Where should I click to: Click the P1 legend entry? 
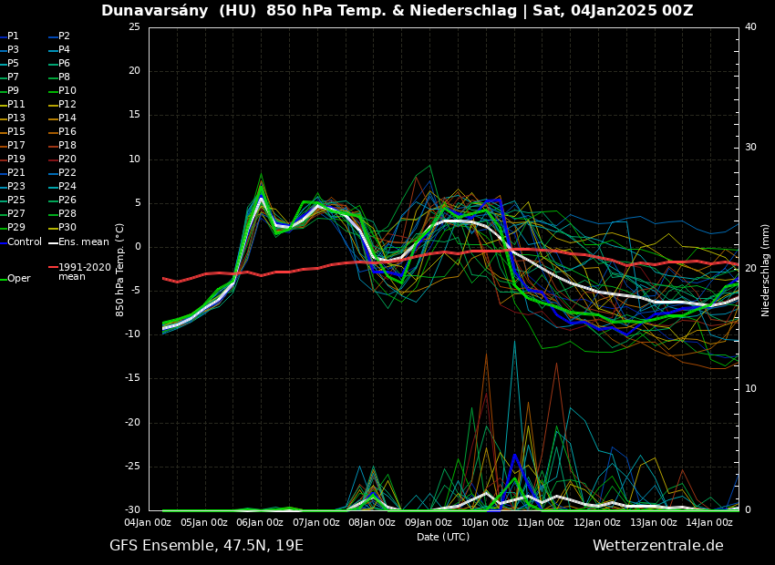pos(13,36)
